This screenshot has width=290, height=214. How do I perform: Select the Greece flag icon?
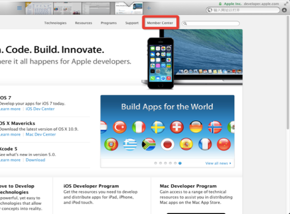(x=130, y=144)
